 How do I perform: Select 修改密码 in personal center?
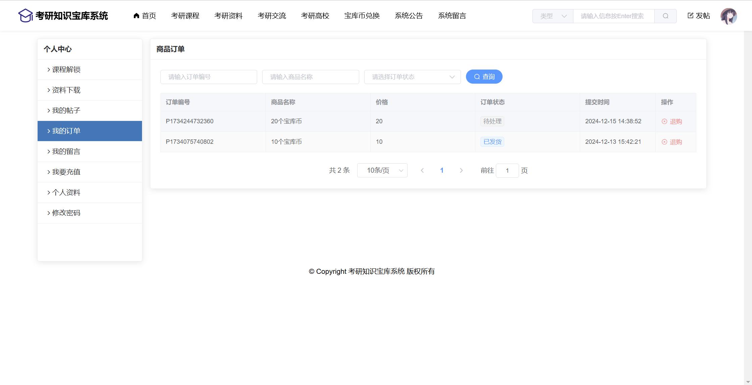click(66, 213)
